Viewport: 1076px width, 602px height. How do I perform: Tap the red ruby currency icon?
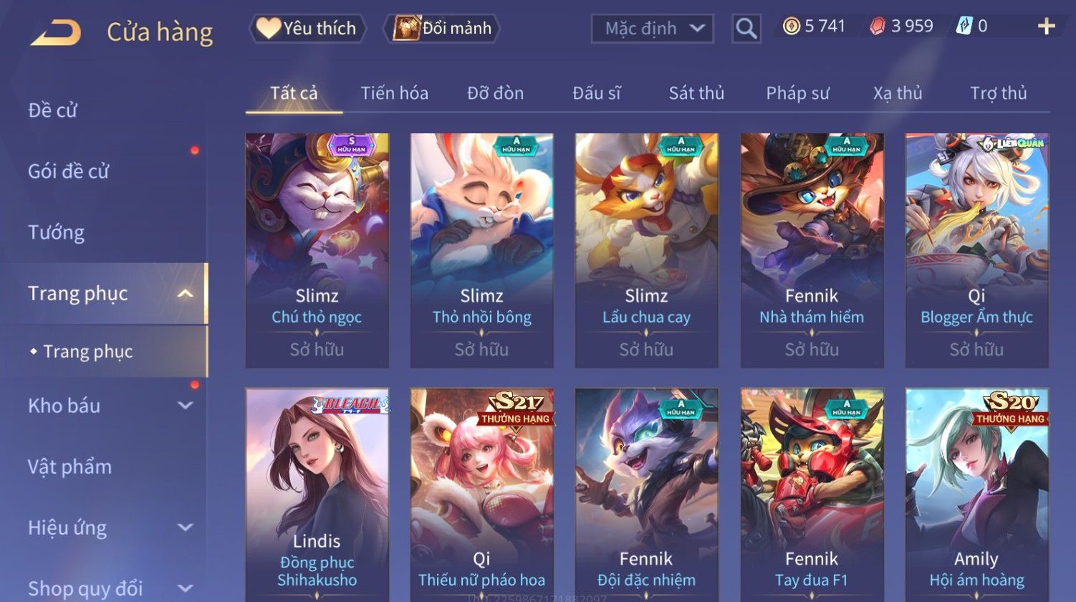878,27
